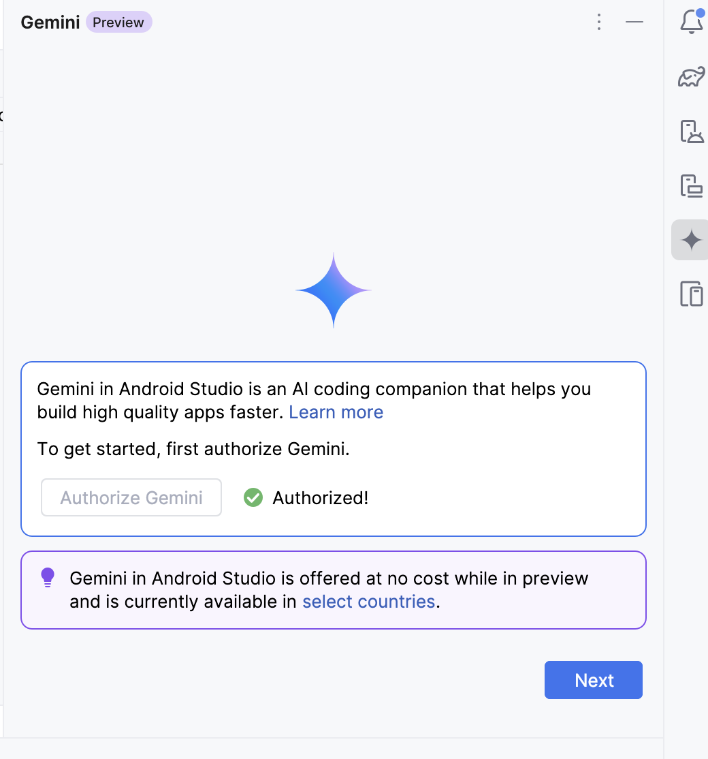Open the Running Devices tool window
708x759 pixels.
[x=691, y=185]
